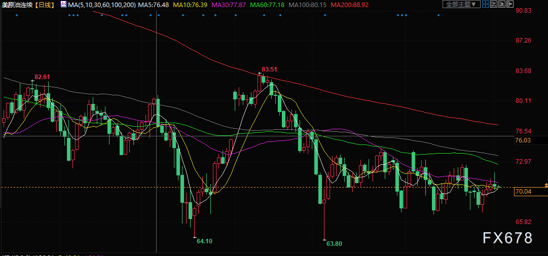
Task: Select the MA5:76.48 label
Action: click(x=154, y=5)
